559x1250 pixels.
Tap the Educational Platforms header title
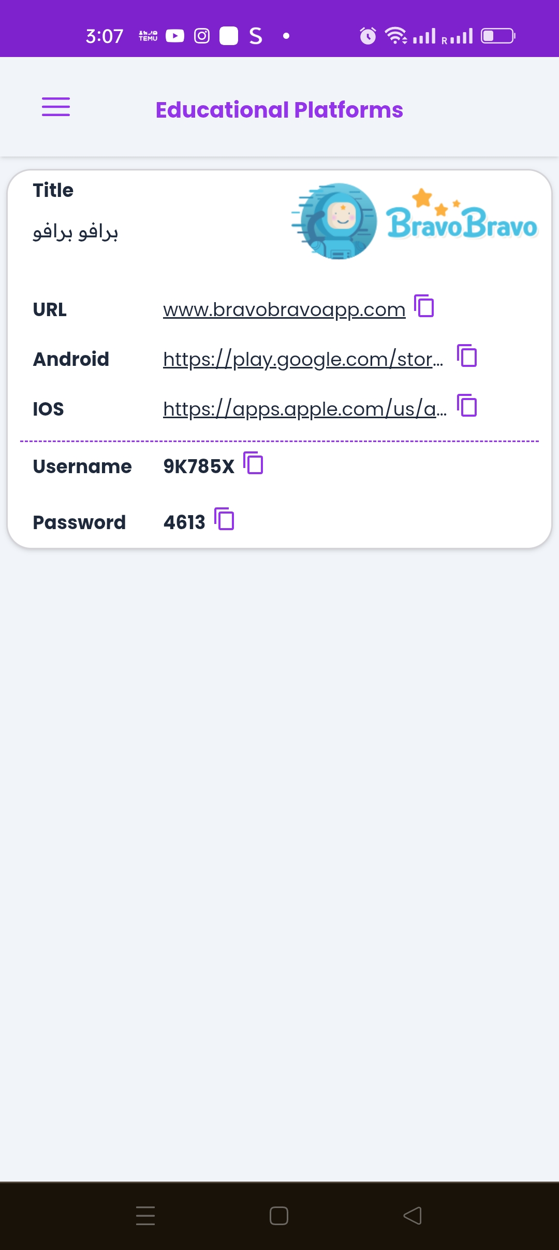(x=279, y=110)
